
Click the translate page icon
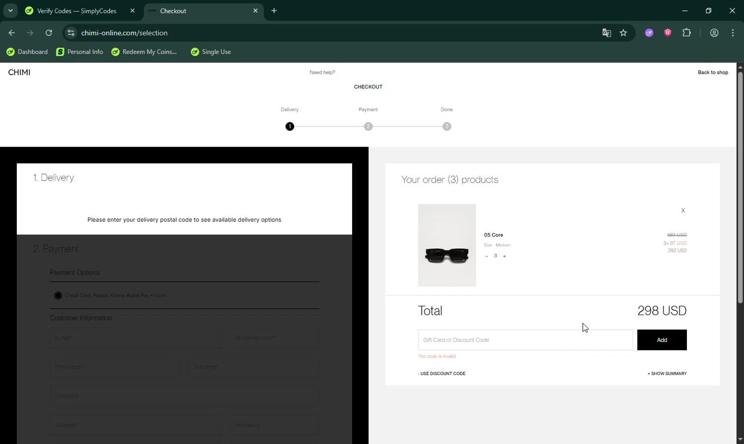pyautogui.click(x=606, y=33)
